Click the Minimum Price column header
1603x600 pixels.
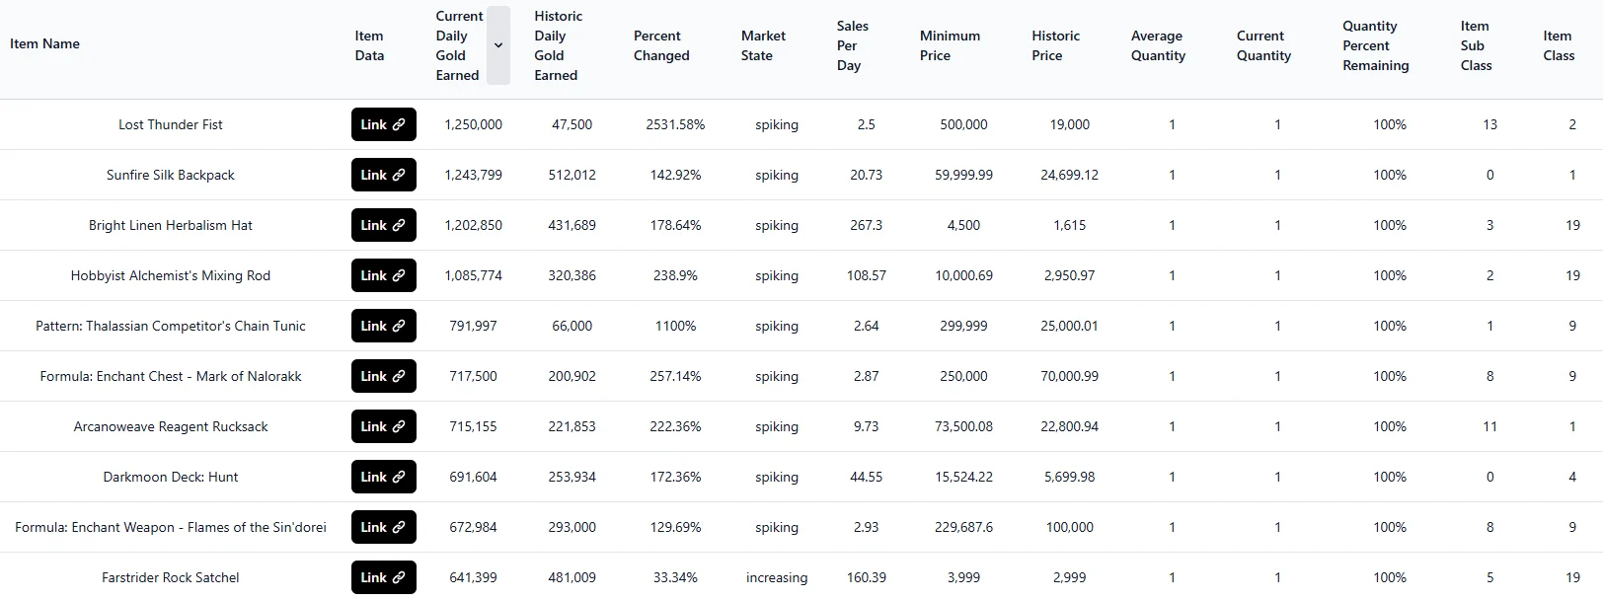click(x=950, y=45)
